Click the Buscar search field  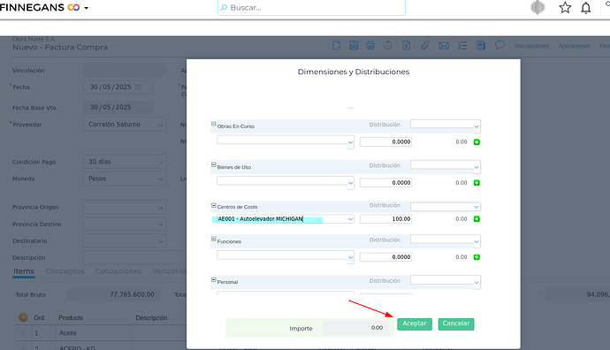click(311, 7)
